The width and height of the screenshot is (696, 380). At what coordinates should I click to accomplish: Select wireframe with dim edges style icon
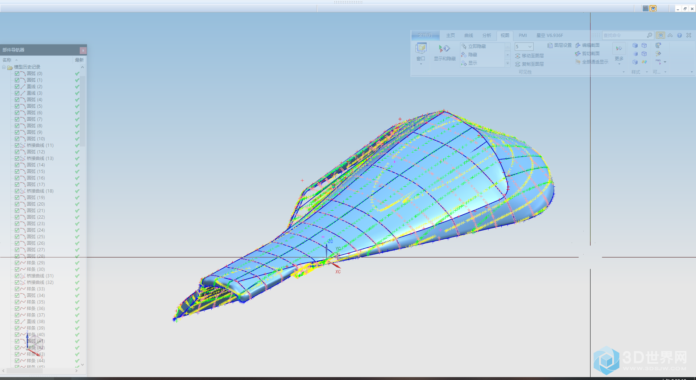(644, 46)
